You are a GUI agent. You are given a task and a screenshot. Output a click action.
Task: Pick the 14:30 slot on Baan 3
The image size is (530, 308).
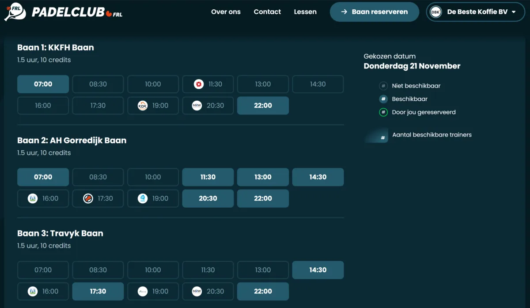pyautogui.click(x=318, y=270)
